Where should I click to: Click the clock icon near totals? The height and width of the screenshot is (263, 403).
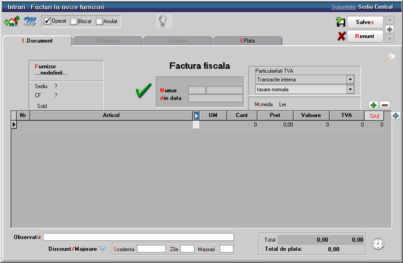[x=378, y=243]
